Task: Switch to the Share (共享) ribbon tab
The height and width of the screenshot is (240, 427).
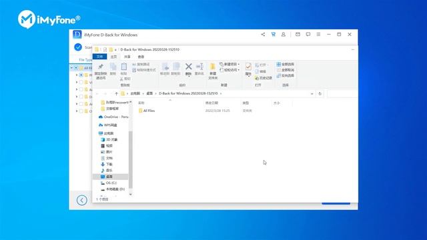Action: point(127,57)
